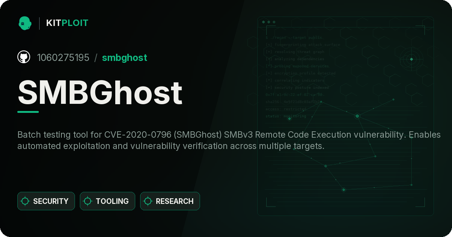Screen dimensions: 452x237
Task: Click the three window dots in terminal
Action: [269, 22]
